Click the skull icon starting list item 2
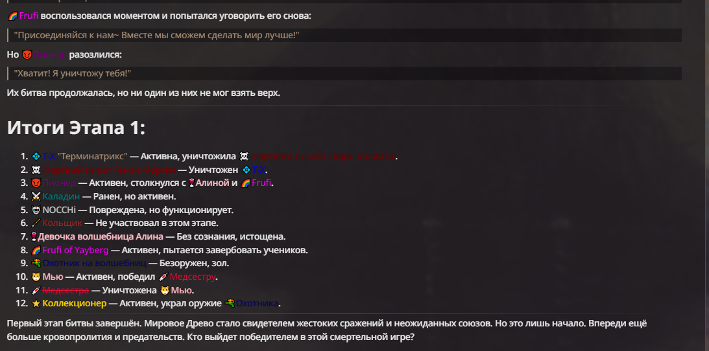The height and width of the screenshot is (351, 709). [36, 170]
